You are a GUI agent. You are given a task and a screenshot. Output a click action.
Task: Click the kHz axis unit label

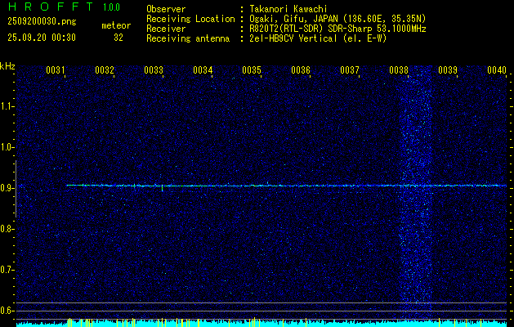pyautogui.click(x=7, y=66)
